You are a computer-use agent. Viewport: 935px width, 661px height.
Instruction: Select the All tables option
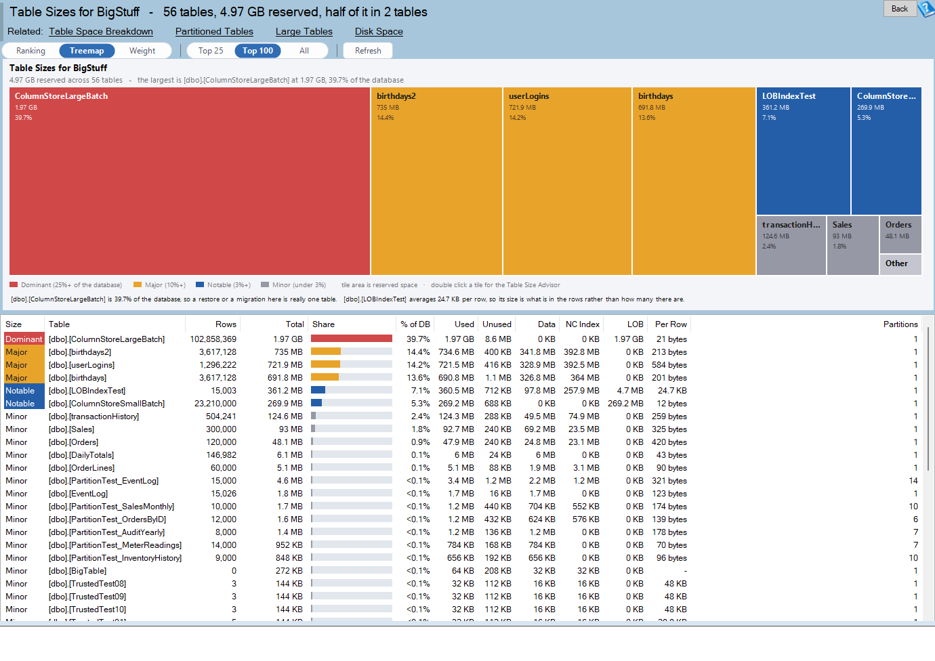pos(304,51)
